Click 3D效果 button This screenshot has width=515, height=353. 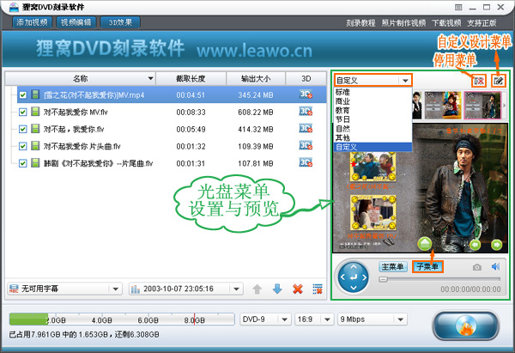click(x=120, y=22)
